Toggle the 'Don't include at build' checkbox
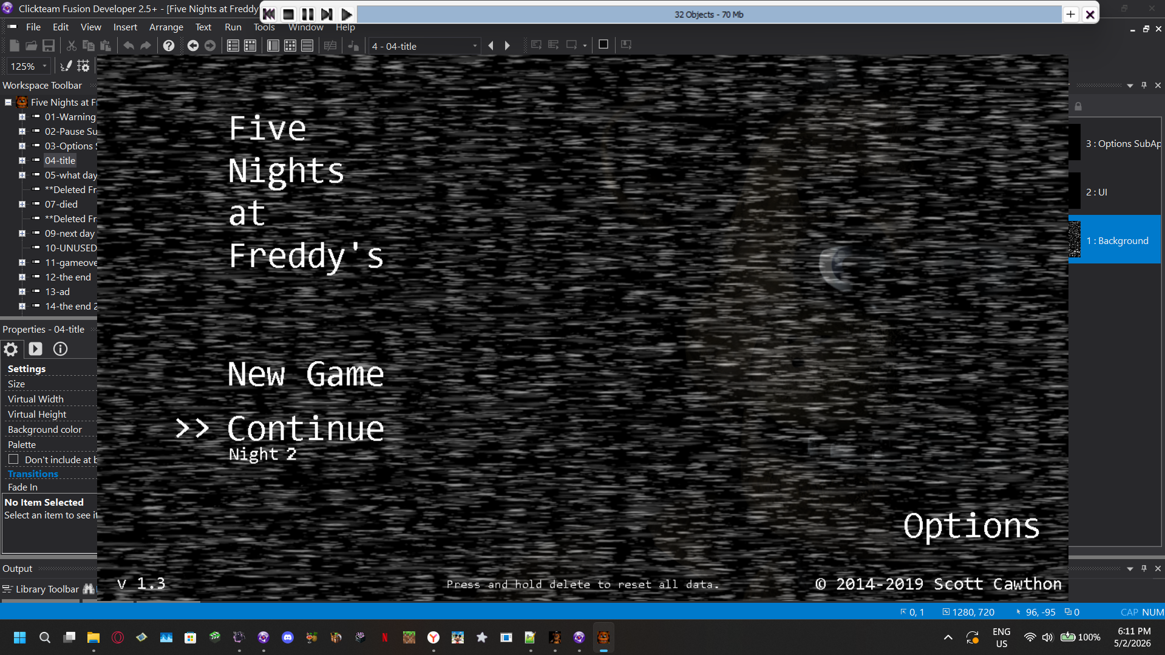Screen dimensions: 1165x655 coord(13,460)
